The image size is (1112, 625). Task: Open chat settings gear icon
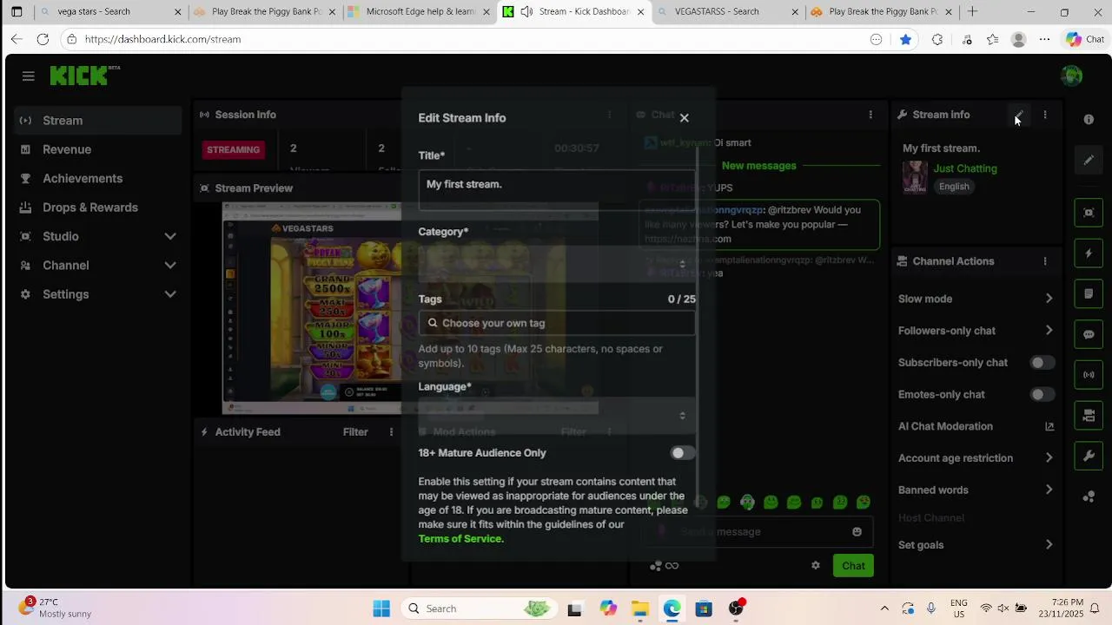815,565
